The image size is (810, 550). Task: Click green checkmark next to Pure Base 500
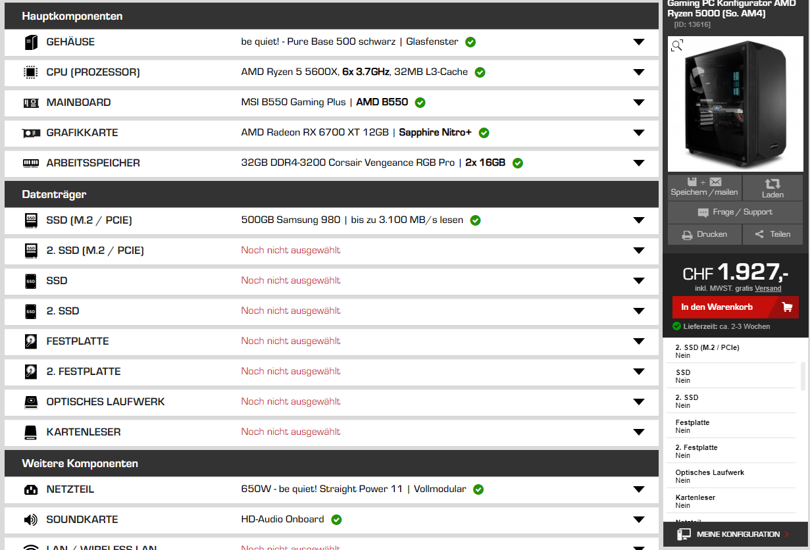click(470, 42)
